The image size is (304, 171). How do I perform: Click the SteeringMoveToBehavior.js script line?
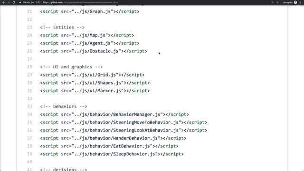coord(123,123)
